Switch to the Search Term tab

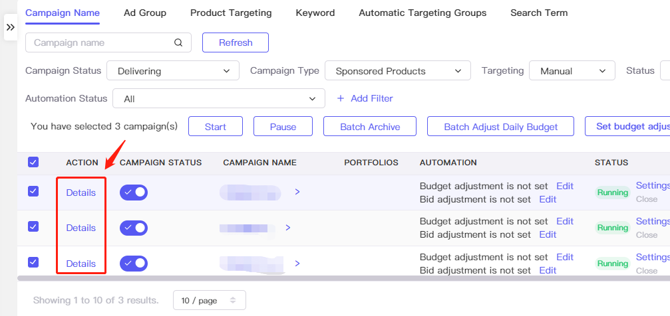coord(539,13)
